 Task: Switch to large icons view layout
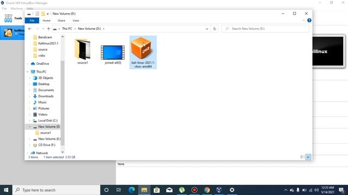(x=308, y=157)
